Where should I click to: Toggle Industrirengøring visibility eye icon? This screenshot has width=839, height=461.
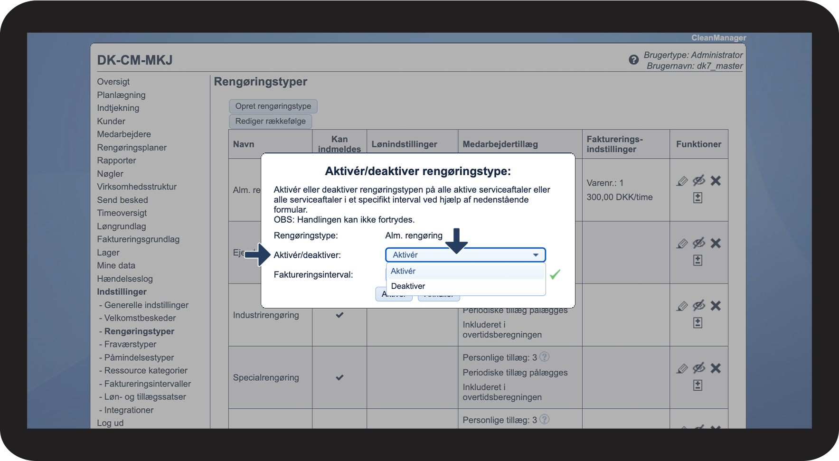pyautogui.click(x=699, y=306)
